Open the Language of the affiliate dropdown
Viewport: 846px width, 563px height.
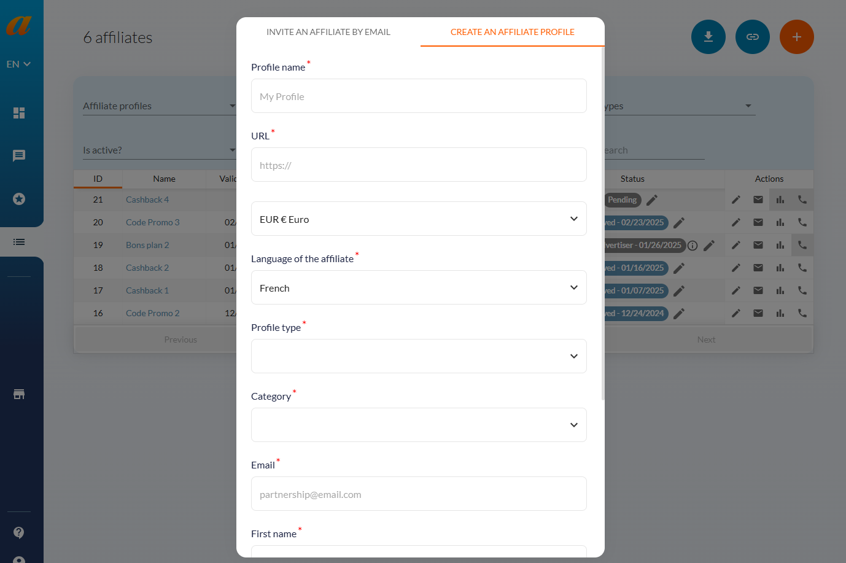419,288
